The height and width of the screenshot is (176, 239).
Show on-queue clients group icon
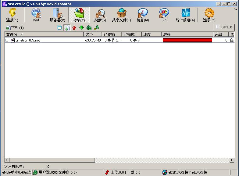click(x=89, y=28)
